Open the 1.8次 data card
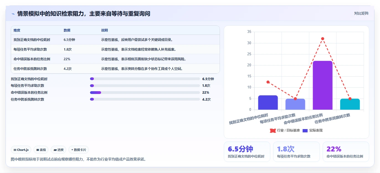This screenshot has width=380, height=173. pos(296,152)
